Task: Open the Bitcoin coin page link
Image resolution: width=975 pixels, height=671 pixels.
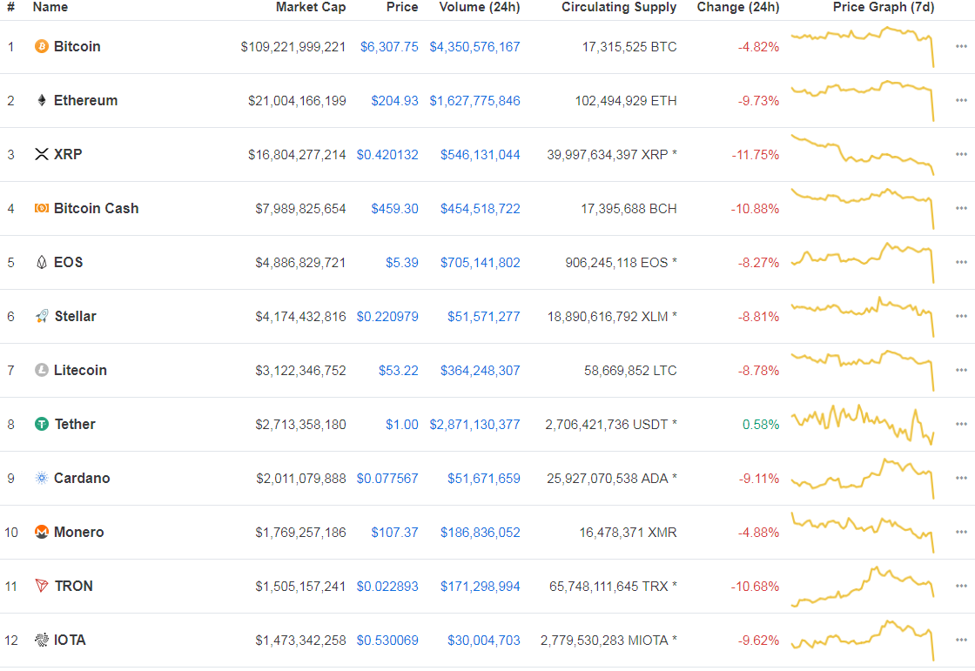Action: [77, 47]
